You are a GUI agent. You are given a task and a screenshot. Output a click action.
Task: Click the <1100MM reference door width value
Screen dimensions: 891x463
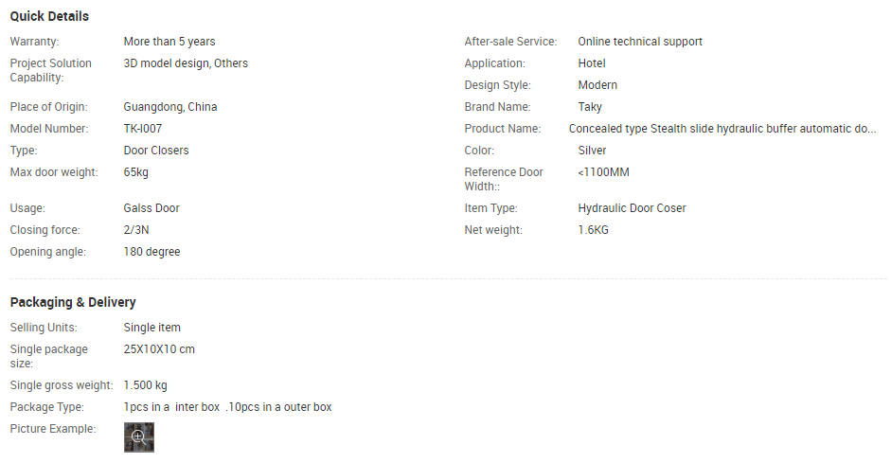[603, 172]
